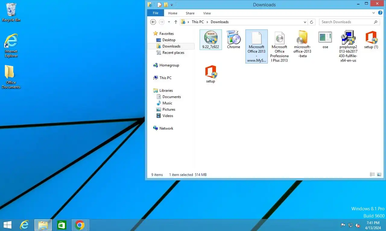Switch to details view in the status bar
This screenshot has width=386, height=231.
(372, 174)
